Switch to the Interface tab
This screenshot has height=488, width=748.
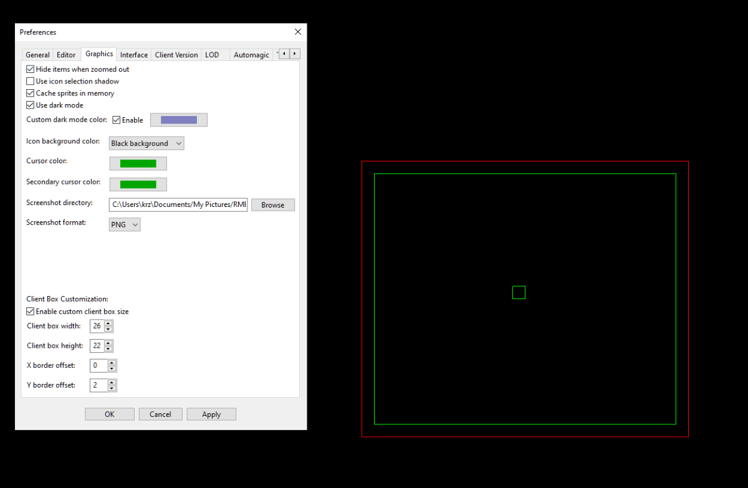pos(134,55)
